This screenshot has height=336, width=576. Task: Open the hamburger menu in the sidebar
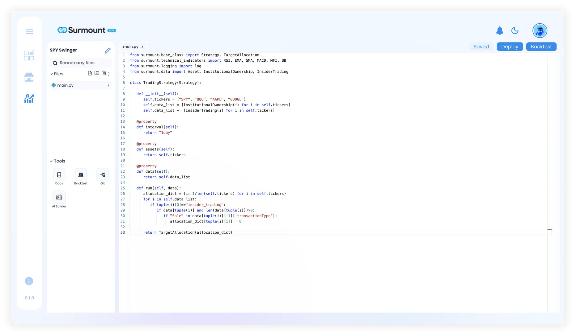pyautogui.click(x=29, y=31)
